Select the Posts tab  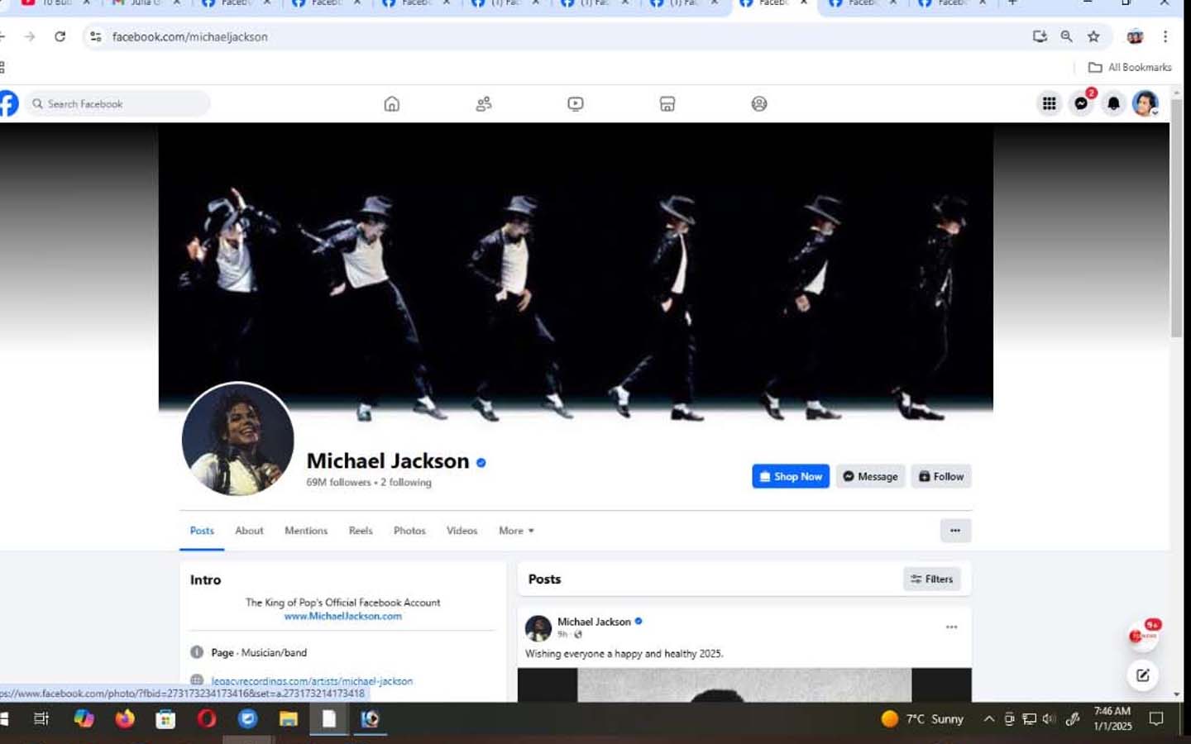point(202,531)
